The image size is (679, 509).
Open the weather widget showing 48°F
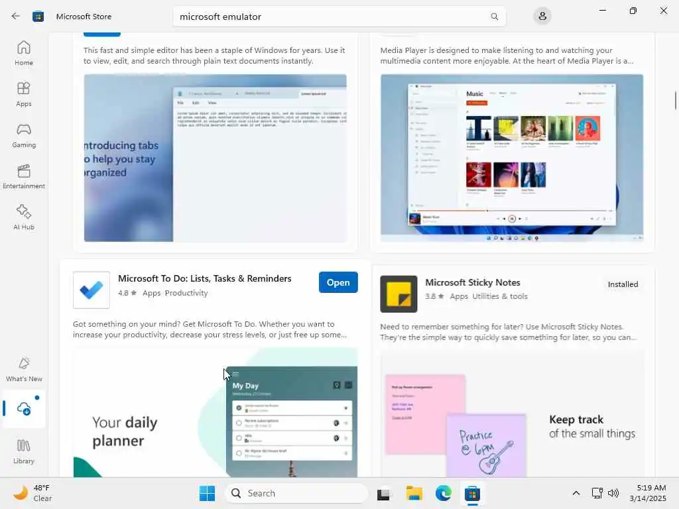click(x=32, y=493)
